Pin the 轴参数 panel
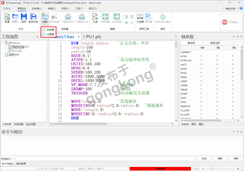The height and width of the screenshot is (171, 244). pos(237,37)
